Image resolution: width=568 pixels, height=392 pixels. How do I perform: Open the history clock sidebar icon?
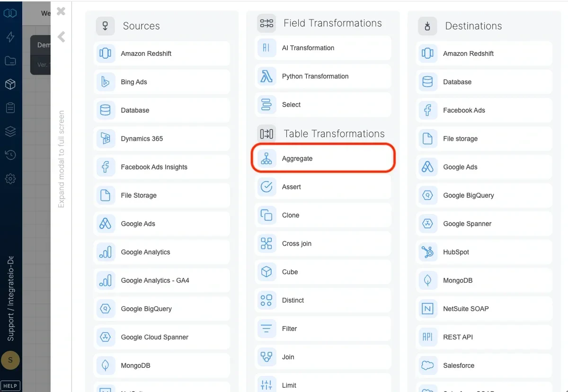point(10,155)
